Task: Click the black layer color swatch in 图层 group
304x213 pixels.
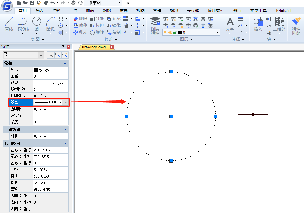Action: tap(180, 32)
